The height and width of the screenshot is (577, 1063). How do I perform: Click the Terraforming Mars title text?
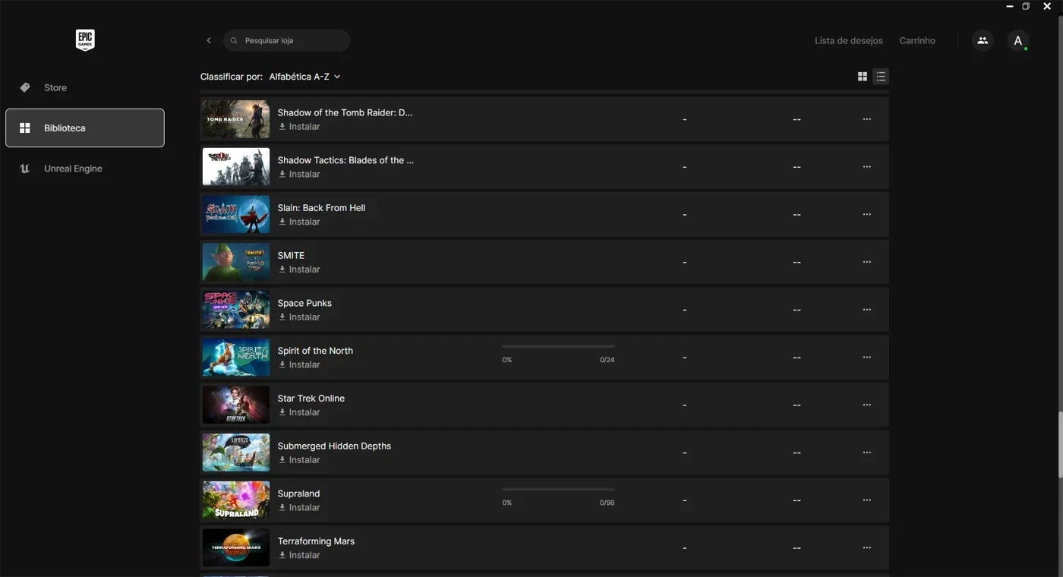(x=316, y=541)
